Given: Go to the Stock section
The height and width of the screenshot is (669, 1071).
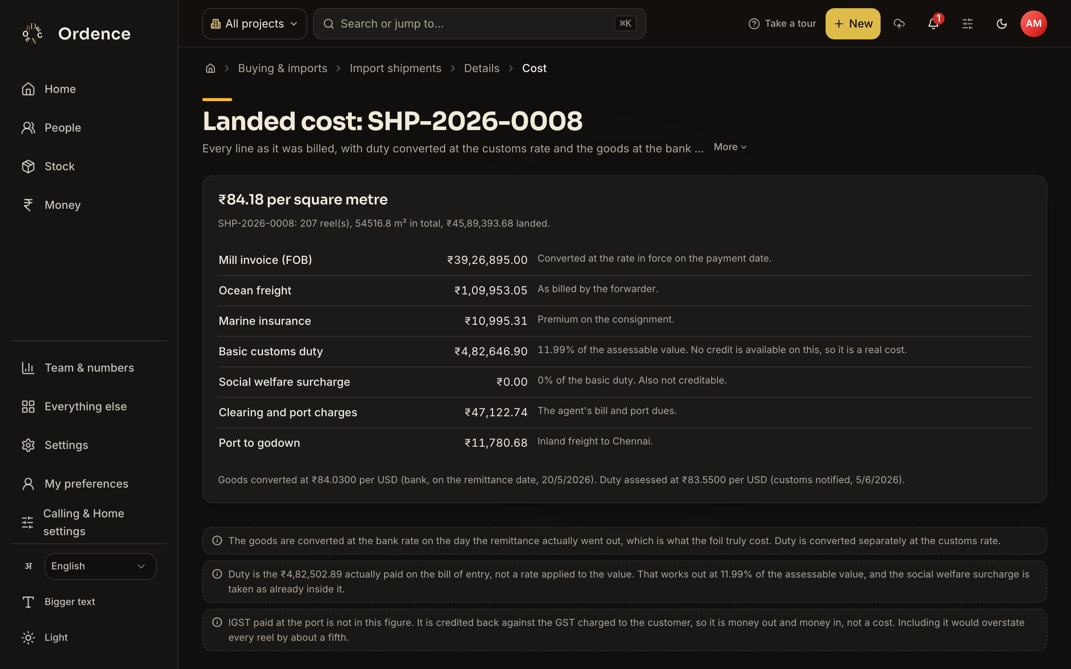Looking at the screenshot, I should [x=89, y=167].
